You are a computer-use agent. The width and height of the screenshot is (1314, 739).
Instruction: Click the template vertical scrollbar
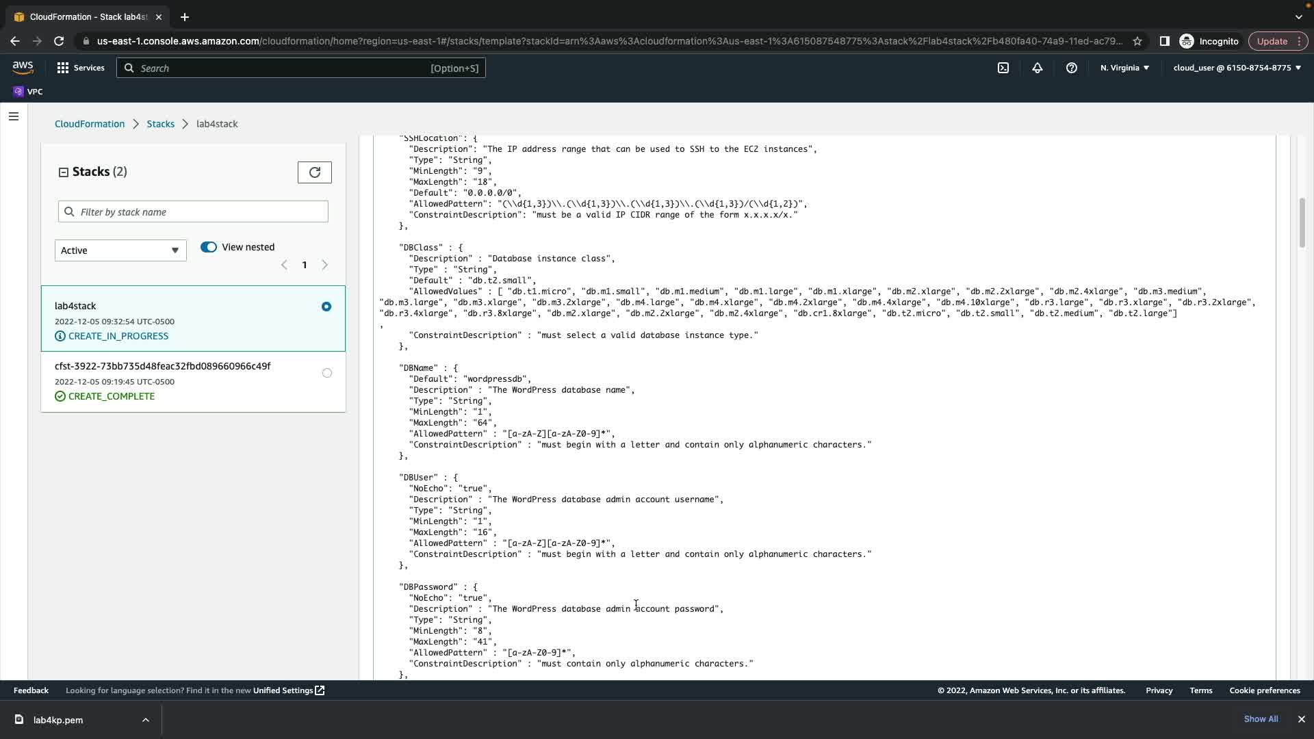point(1302,223)
